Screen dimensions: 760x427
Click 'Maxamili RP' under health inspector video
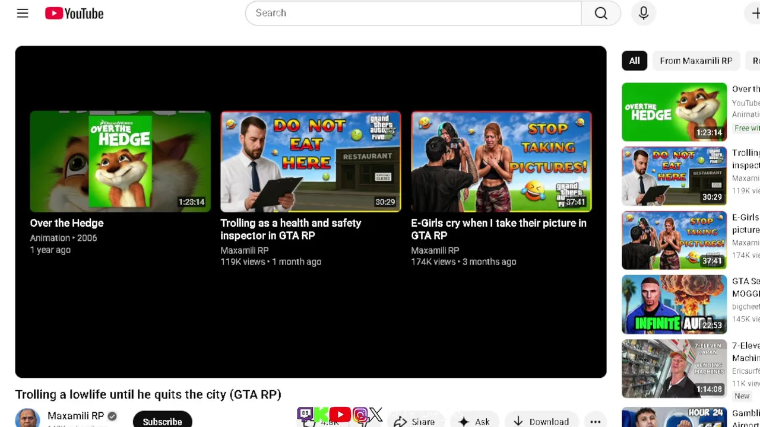click(245, 250)
